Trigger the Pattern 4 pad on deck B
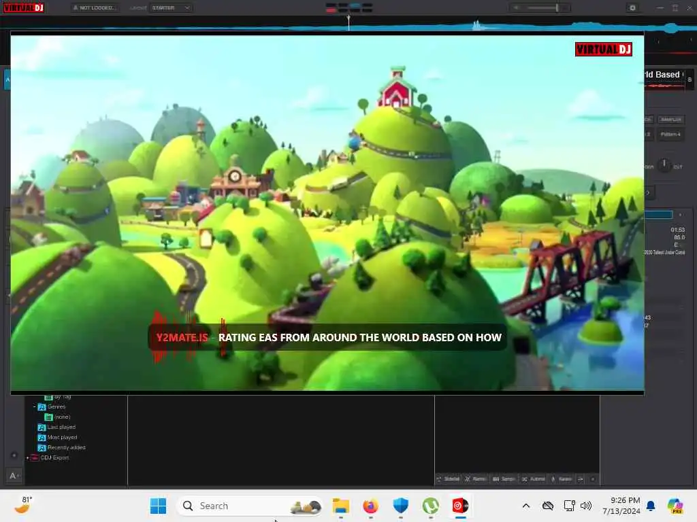The image size is (697, 522). coord(670,134)
